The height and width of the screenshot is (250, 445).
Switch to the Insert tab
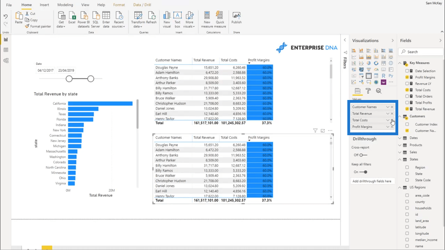coord(44,5)
